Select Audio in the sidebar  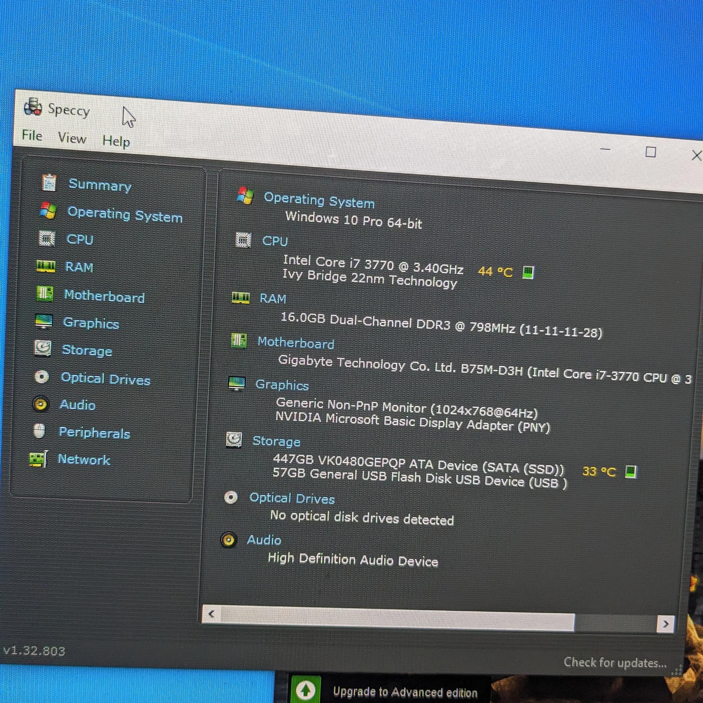coord(78,405)
